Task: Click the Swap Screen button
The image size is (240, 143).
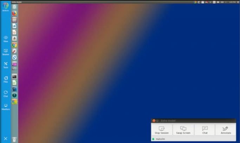Action: click(183, 130)
